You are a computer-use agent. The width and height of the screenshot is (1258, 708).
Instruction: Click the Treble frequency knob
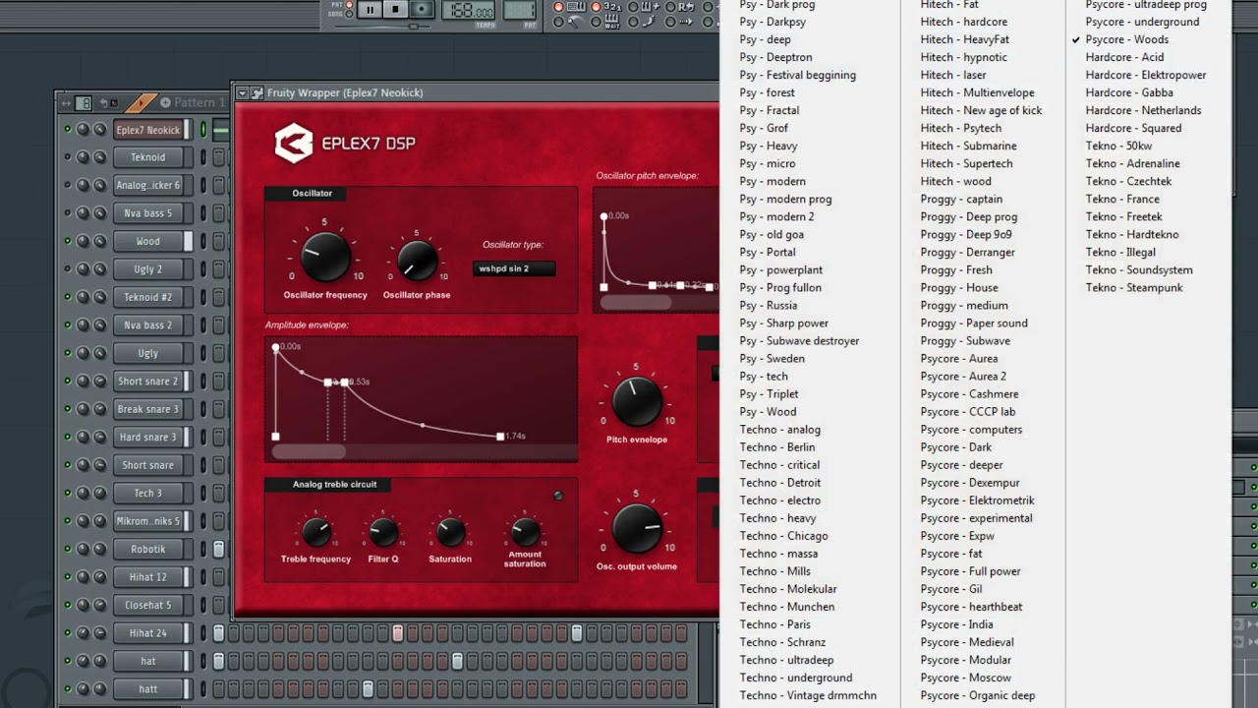point(316,532)
